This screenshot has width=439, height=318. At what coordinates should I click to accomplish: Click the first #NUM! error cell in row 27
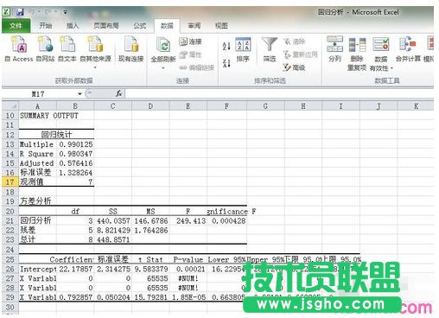188,278
